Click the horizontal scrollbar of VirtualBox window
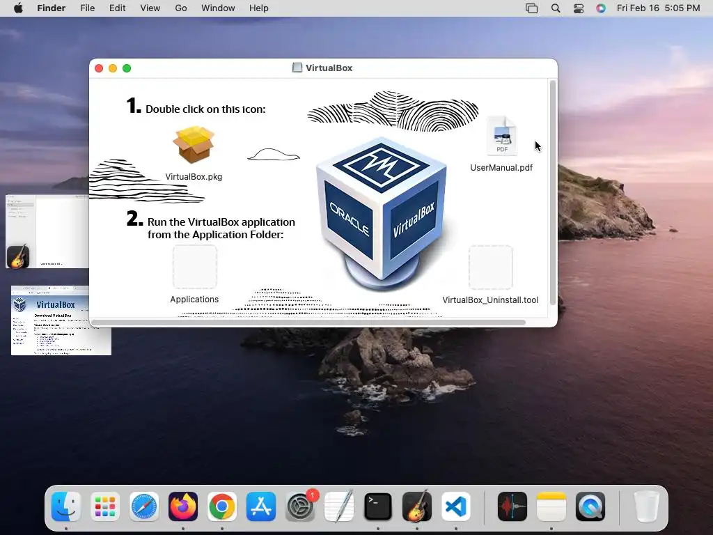713x535 pixels. [x=308, y=323]
